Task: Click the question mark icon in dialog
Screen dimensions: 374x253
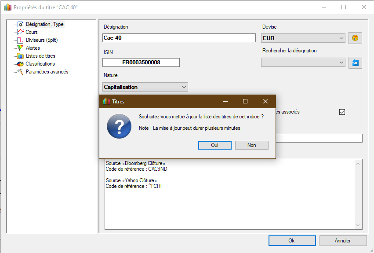Action: tap(119, 126)
